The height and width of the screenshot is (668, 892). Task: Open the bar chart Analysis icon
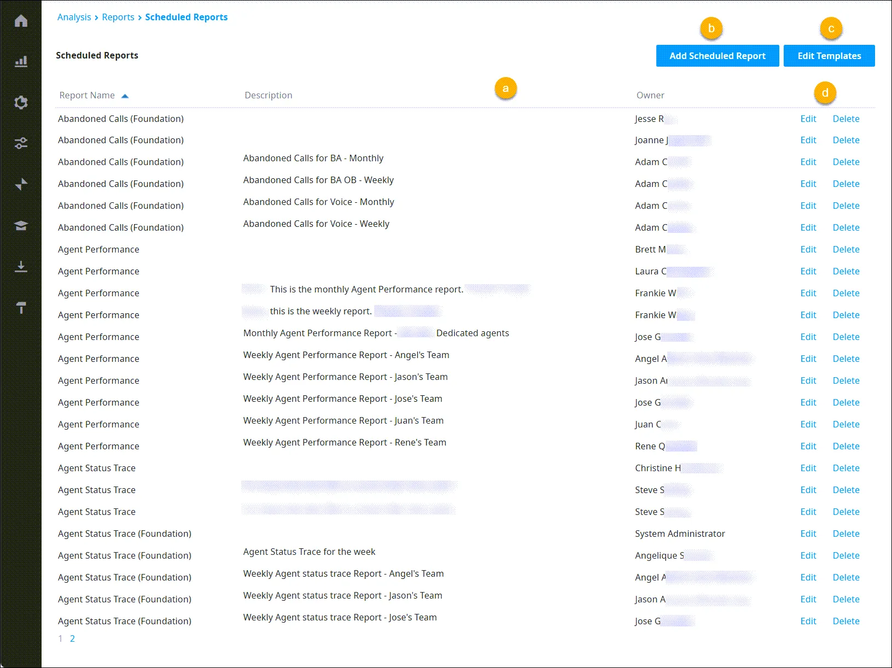[21, 61]
